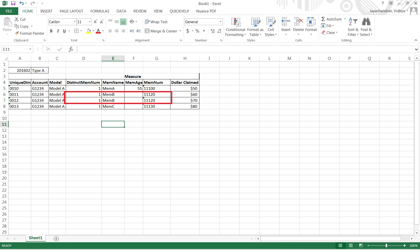This screenshot has width=420, height=250.
Task: Expand the AutoSum dropdown arrow
Action: (345, 19)
